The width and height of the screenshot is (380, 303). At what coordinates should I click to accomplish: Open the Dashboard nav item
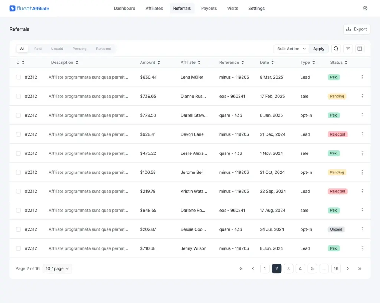click(x=125, y=9)
